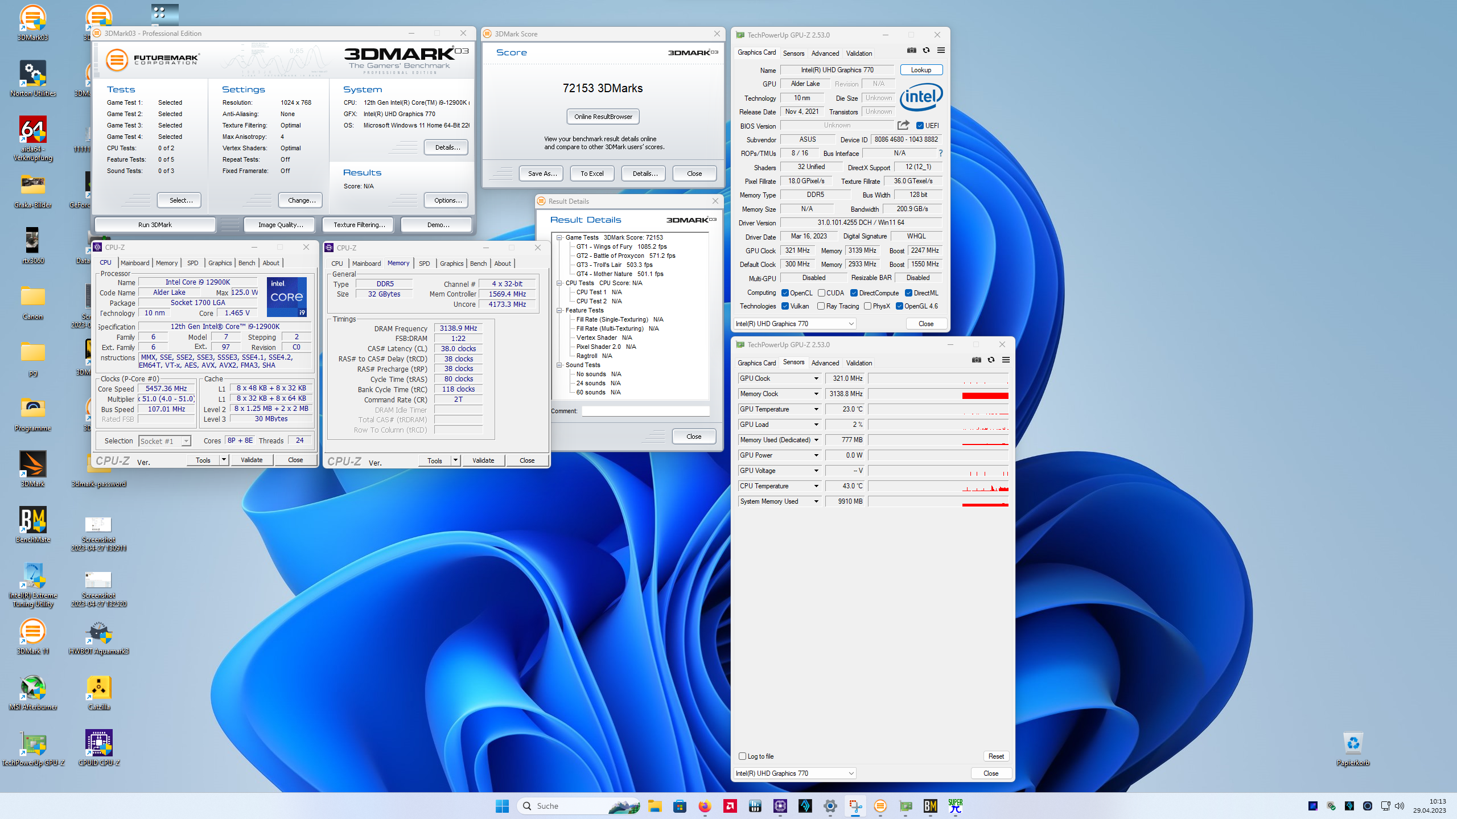The height and width of the screenshot is (819, 1457).
Task: Collapse Game Tests tree node
Action: coord(559,237)
